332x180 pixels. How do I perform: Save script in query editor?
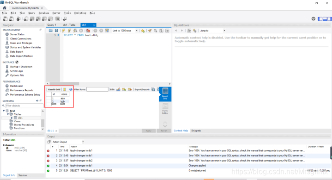pyautogui.click(x=56, y=31)
